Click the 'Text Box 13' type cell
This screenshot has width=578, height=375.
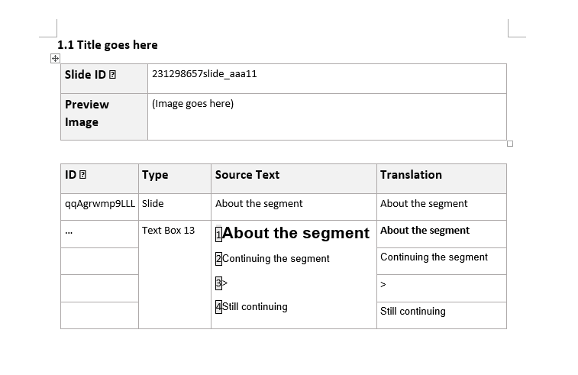click(175, 274)
